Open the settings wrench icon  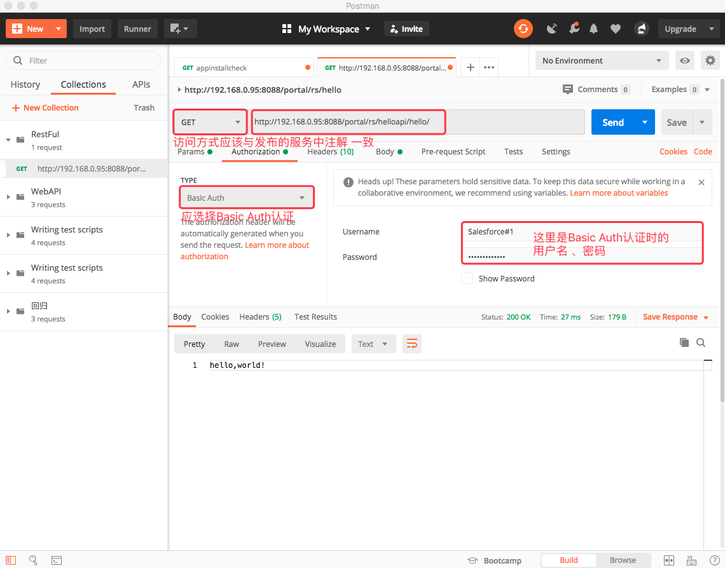(x=574, y=29)
